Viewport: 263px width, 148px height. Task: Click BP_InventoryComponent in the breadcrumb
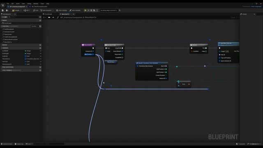click(x=71, y=17)
